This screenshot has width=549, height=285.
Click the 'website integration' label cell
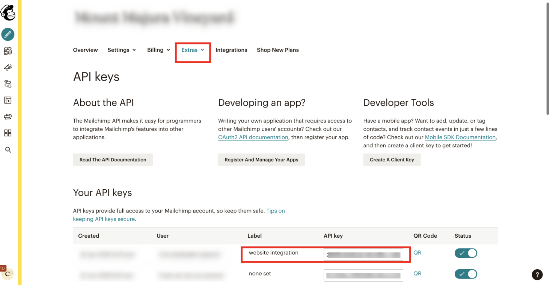pos(274,253)
